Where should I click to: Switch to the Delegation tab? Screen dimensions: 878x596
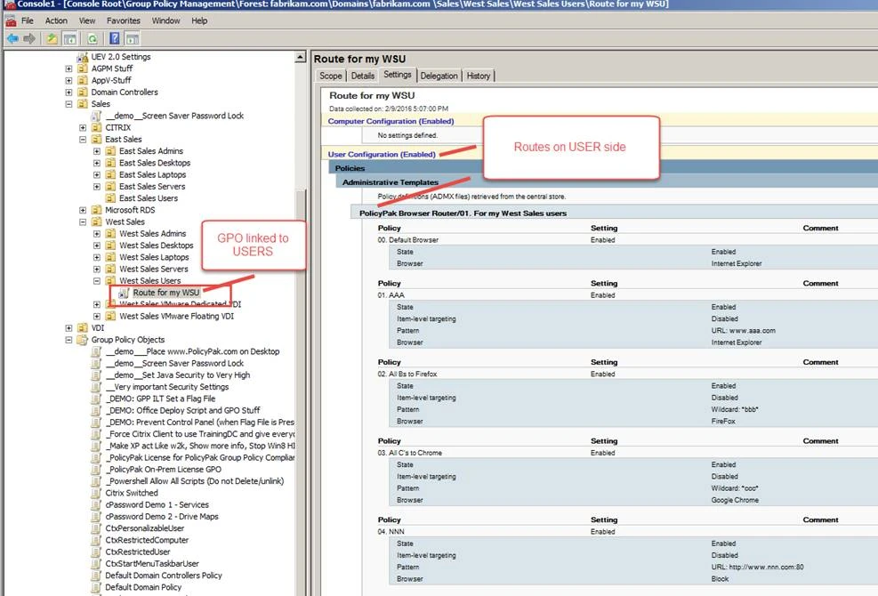tap(439, 76)
